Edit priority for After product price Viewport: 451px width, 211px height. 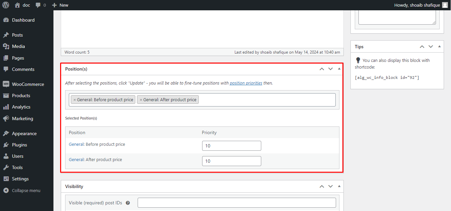[x=232, y=161]
